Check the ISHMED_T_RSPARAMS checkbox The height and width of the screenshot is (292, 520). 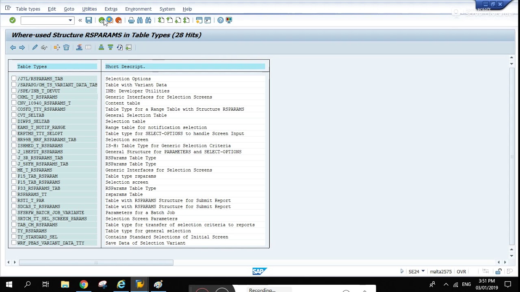[x=14, y=145]
